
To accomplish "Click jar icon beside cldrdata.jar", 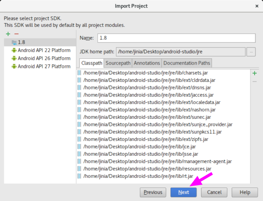I will [79, 80].
